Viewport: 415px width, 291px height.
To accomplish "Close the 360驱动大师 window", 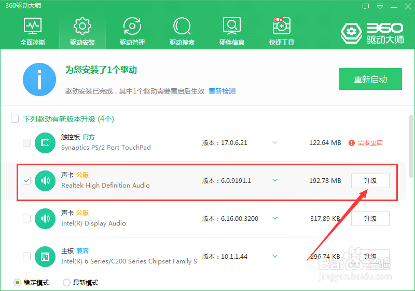I will tap(408, 7).
